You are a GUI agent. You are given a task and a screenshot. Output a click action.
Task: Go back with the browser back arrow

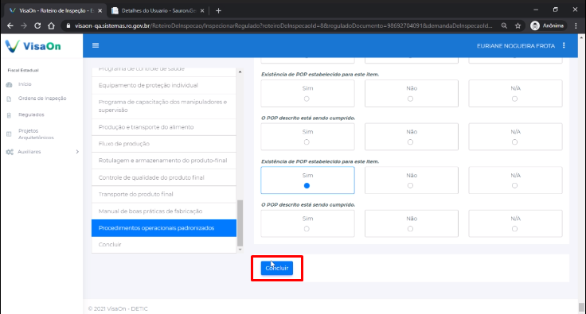point(10,25)
